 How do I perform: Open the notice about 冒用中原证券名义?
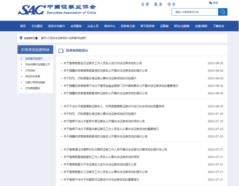coord(104,121)
